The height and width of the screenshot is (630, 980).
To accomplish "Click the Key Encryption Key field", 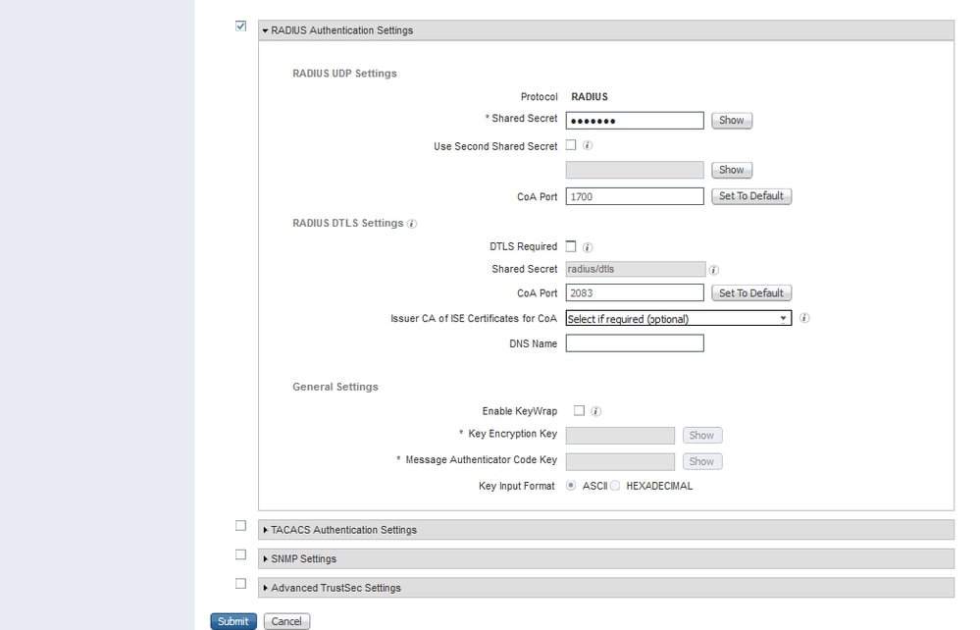I will (620, 436).
